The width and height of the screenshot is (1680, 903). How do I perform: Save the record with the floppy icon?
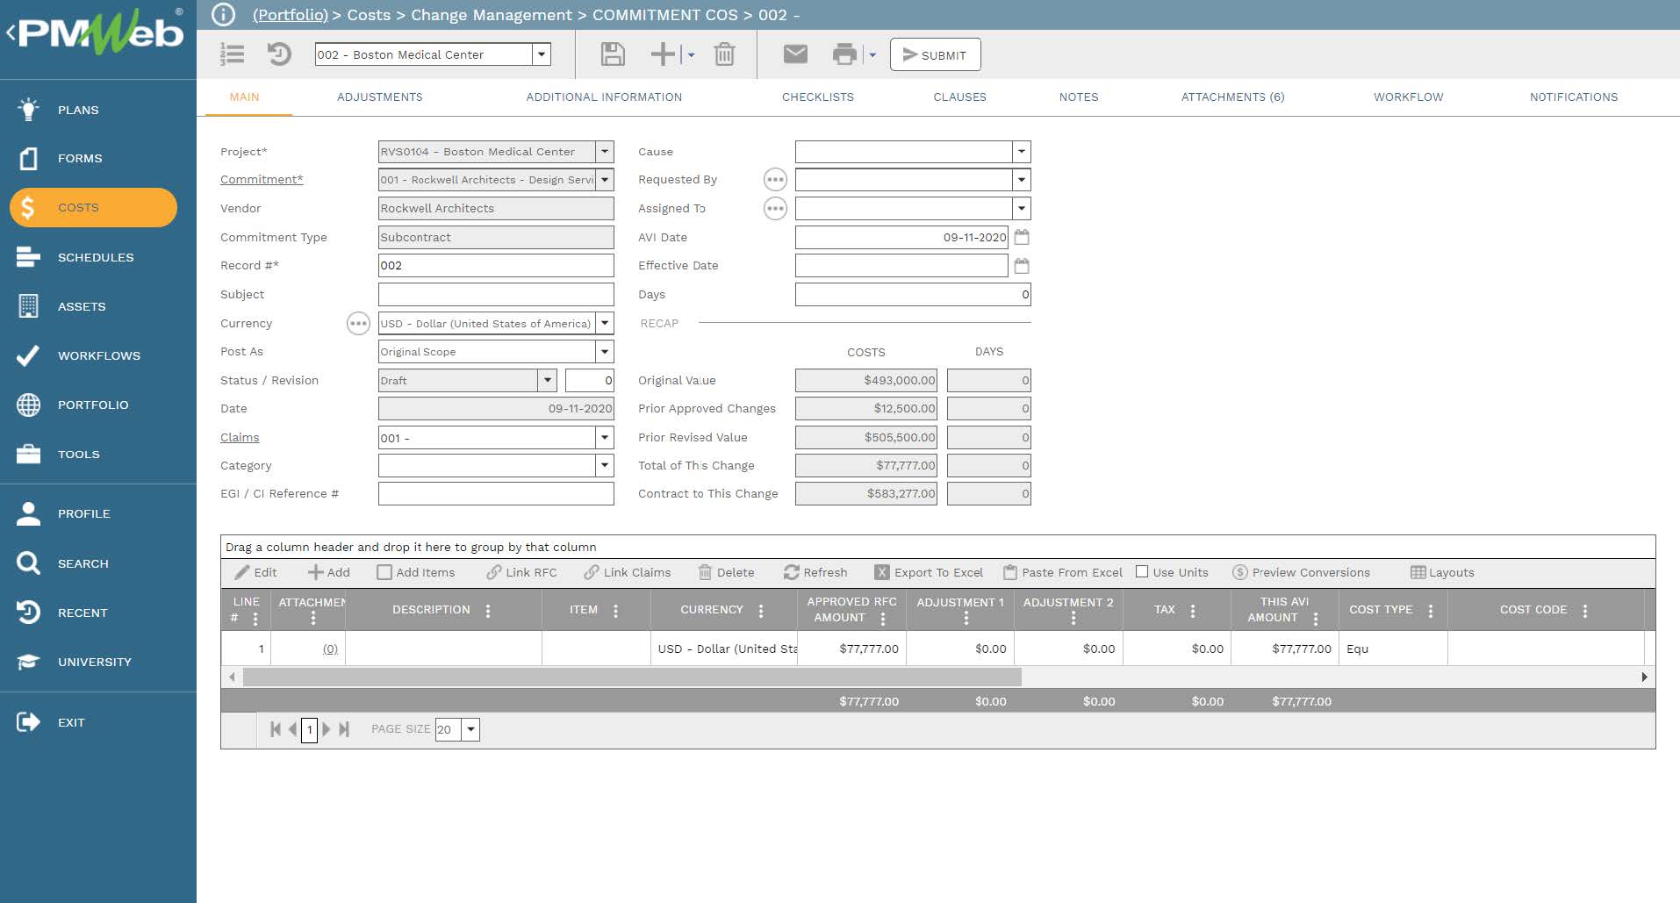pyautogui.click(x=613, y=54)
